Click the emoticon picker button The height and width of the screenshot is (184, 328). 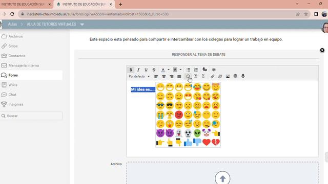coord(188,76)
